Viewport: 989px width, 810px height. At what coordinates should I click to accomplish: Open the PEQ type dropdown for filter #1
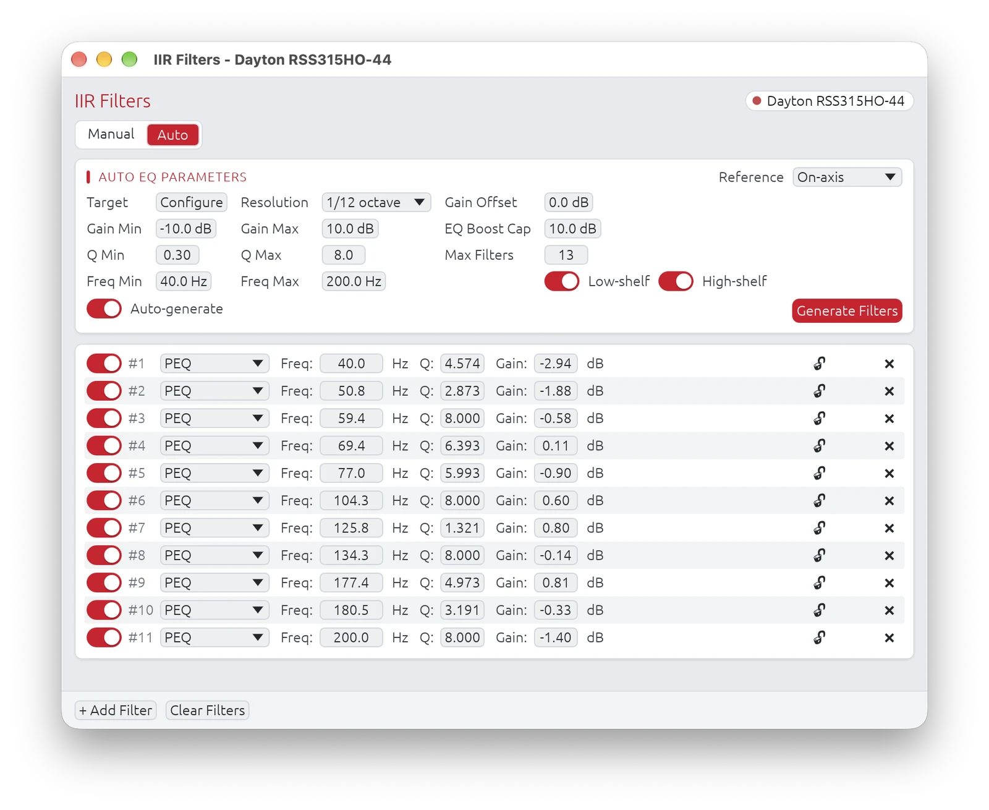point(214,364)
